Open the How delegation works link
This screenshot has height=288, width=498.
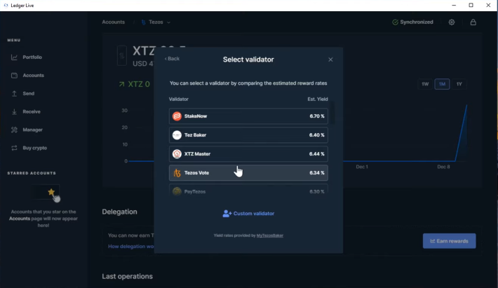[x=131, y=247]
